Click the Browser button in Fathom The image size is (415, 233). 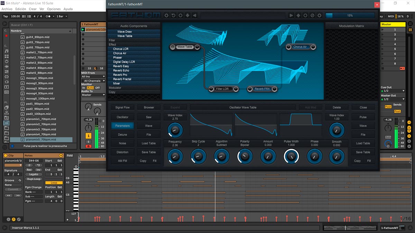point(149,108)
